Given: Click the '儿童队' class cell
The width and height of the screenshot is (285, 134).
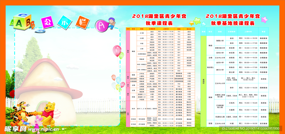Looking at the screenshot, I should [142, 76].
